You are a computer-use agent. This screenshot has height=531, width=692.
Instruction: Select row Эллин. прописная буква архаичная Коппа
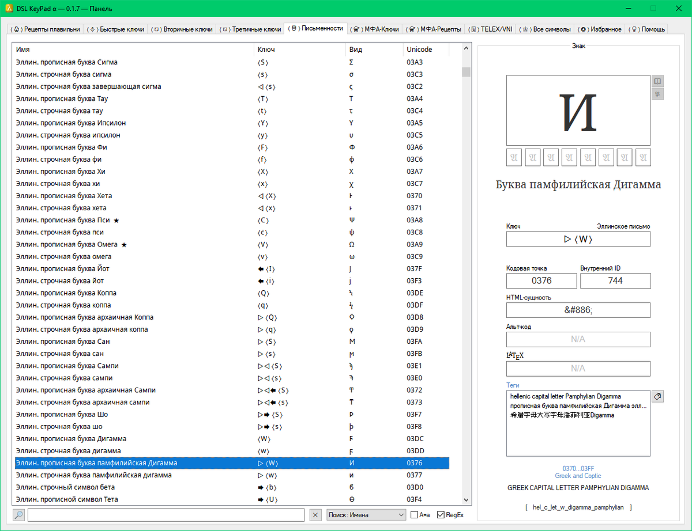point(232,317)
